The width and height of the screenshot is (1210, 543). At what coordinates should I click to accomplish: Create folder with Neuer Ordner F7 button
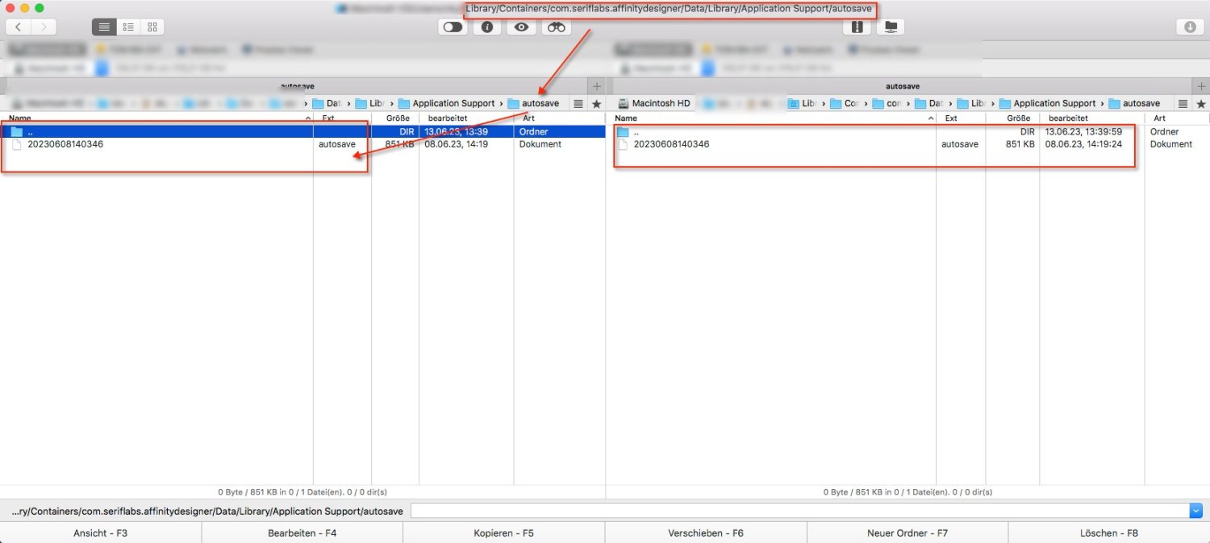click(x=907, y=533)
